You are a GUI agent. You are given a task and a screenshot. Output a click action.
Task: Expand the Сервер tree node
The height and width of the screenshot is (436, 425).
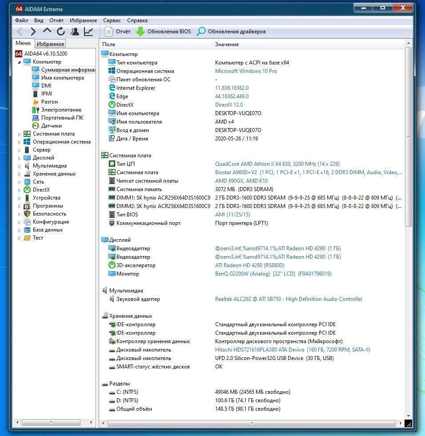pos(19,150)
